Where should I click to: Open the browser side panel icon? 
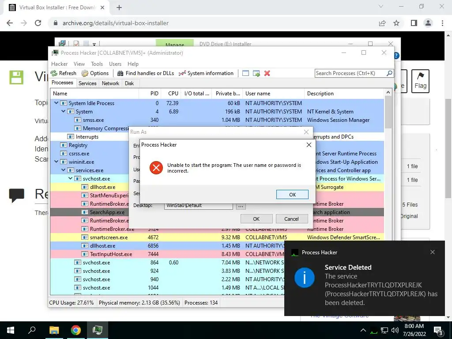414,23
